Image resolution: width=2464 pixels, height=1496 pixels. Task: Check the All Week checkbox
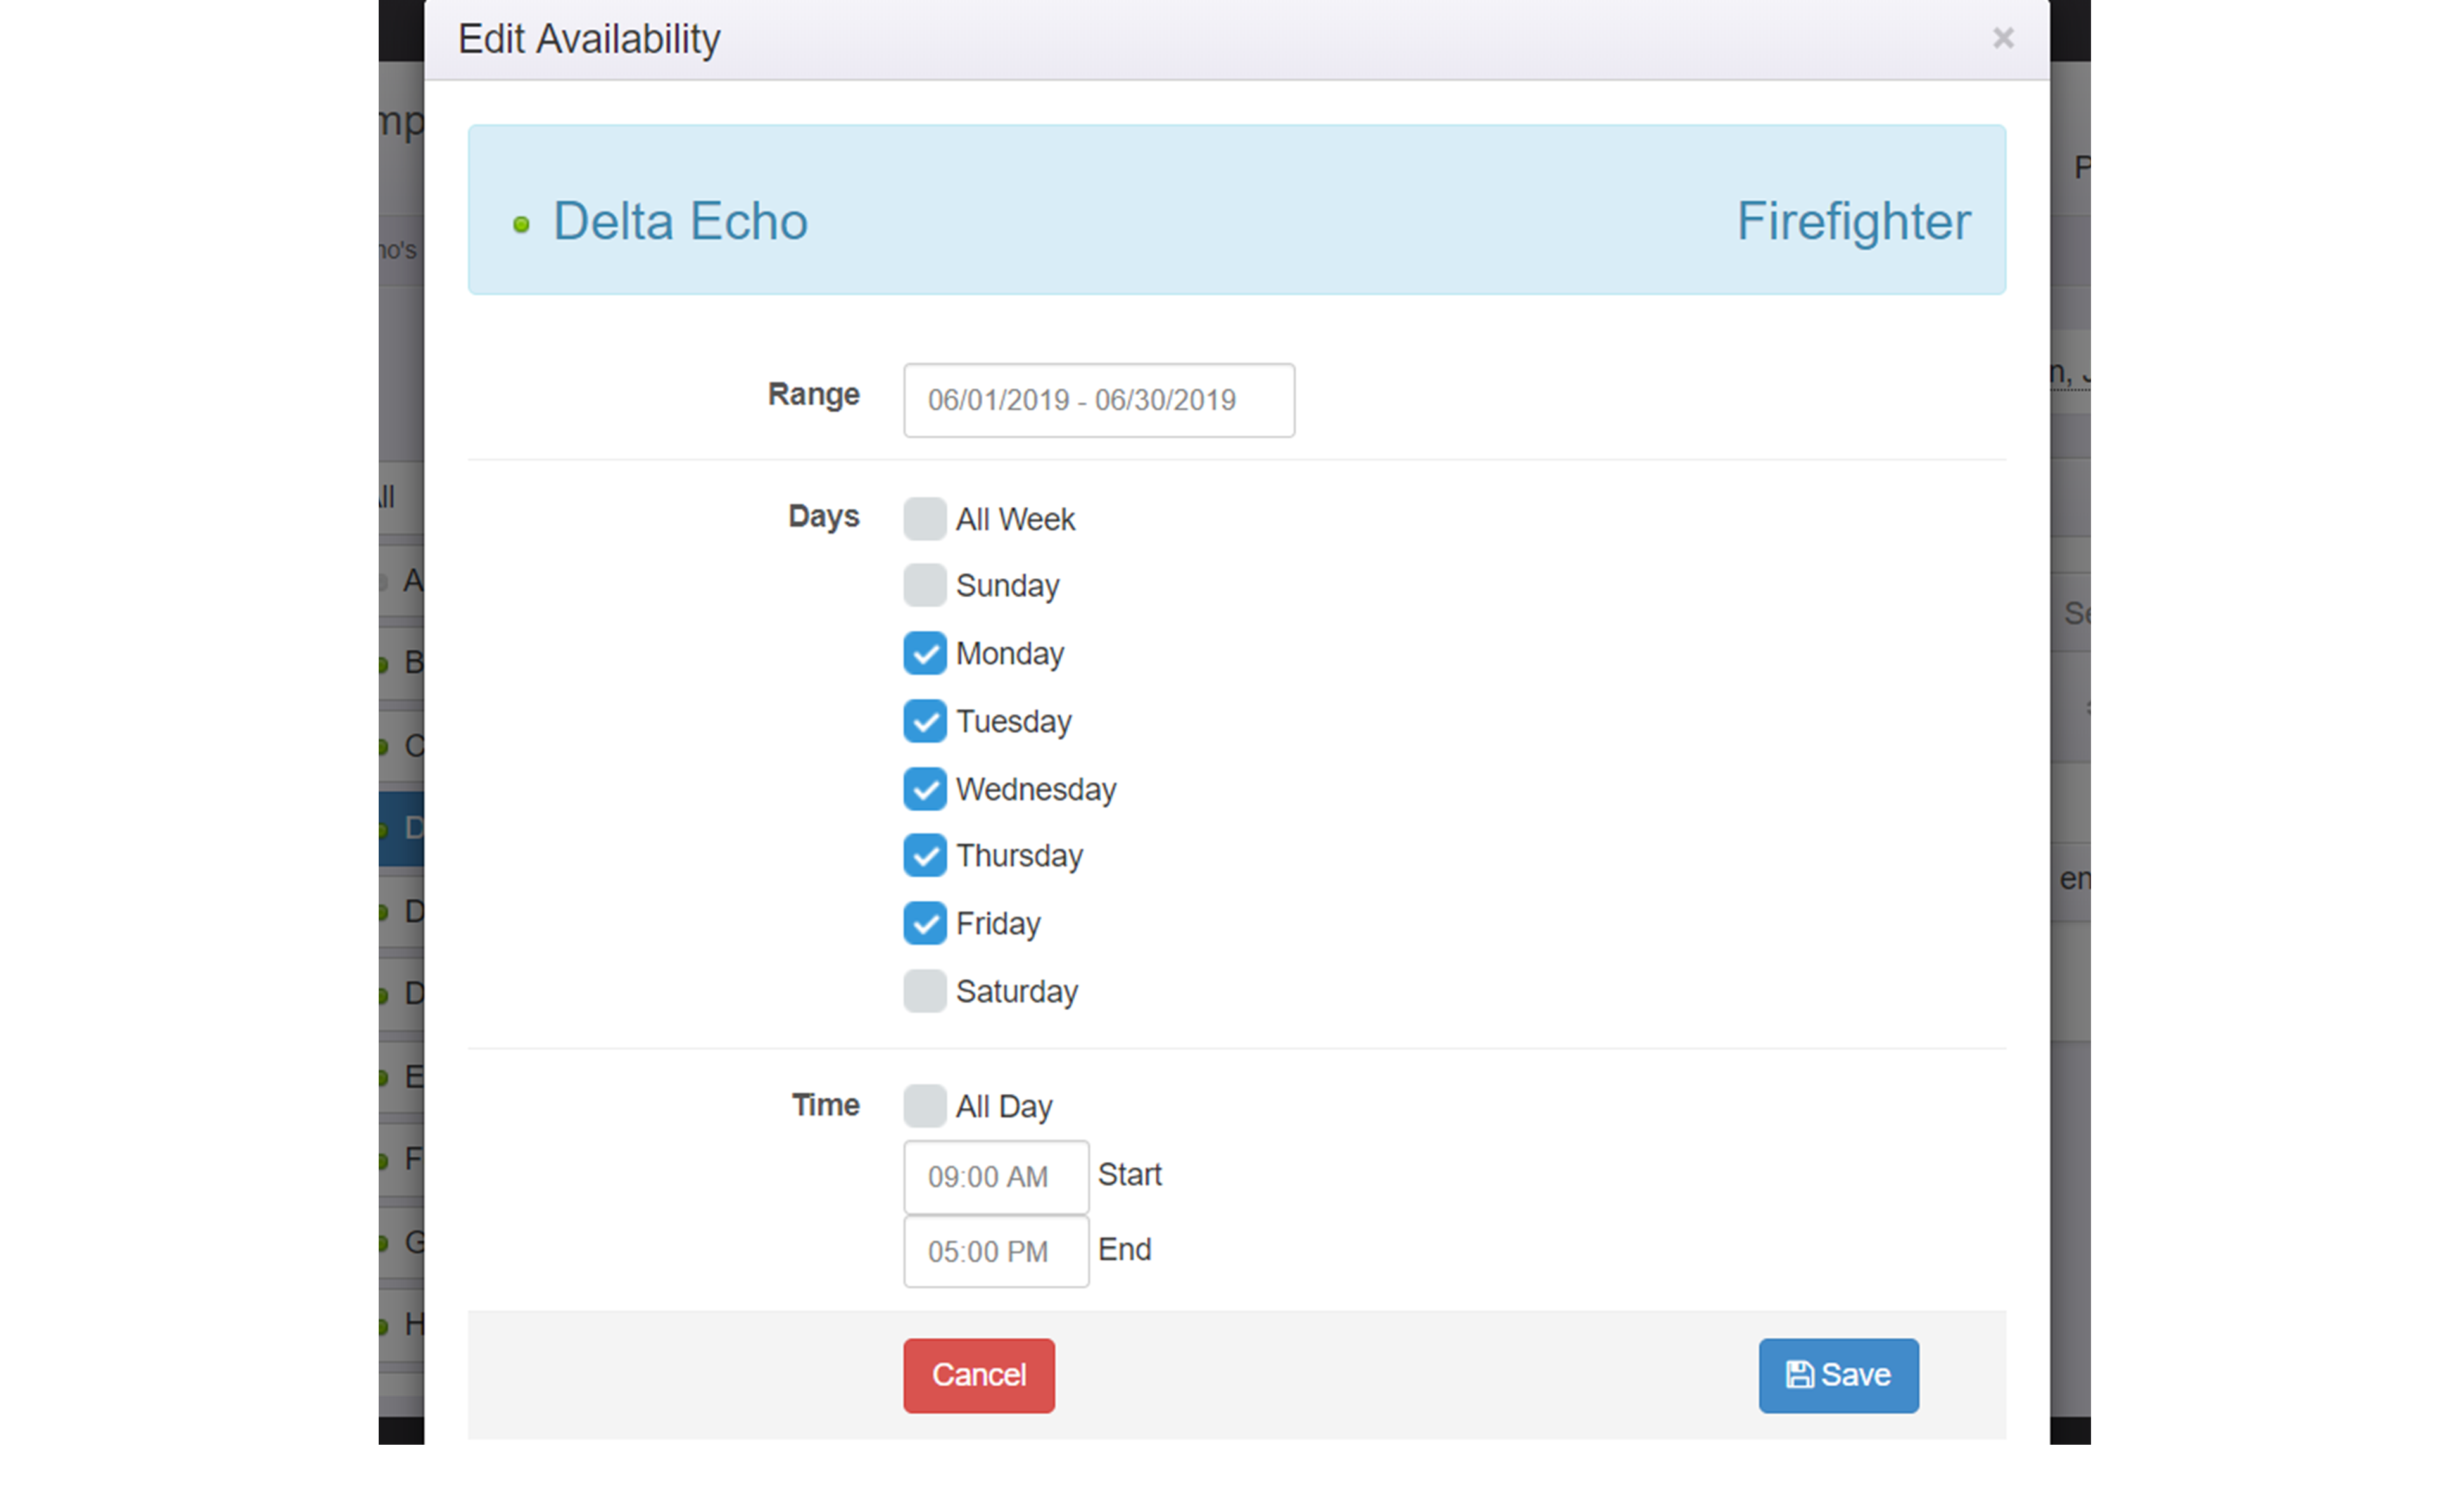coord(924,519)
